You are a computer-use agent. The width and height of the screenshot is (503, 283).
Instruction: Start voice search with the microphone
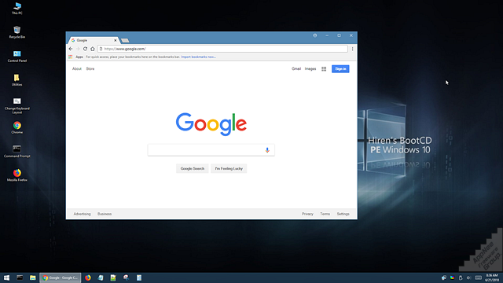pos(267,150)
